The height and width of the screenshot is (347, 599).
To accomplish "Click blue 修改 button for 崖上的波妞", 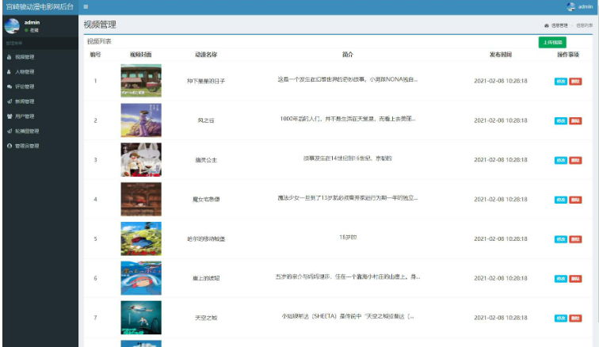I will coord(560,279).
